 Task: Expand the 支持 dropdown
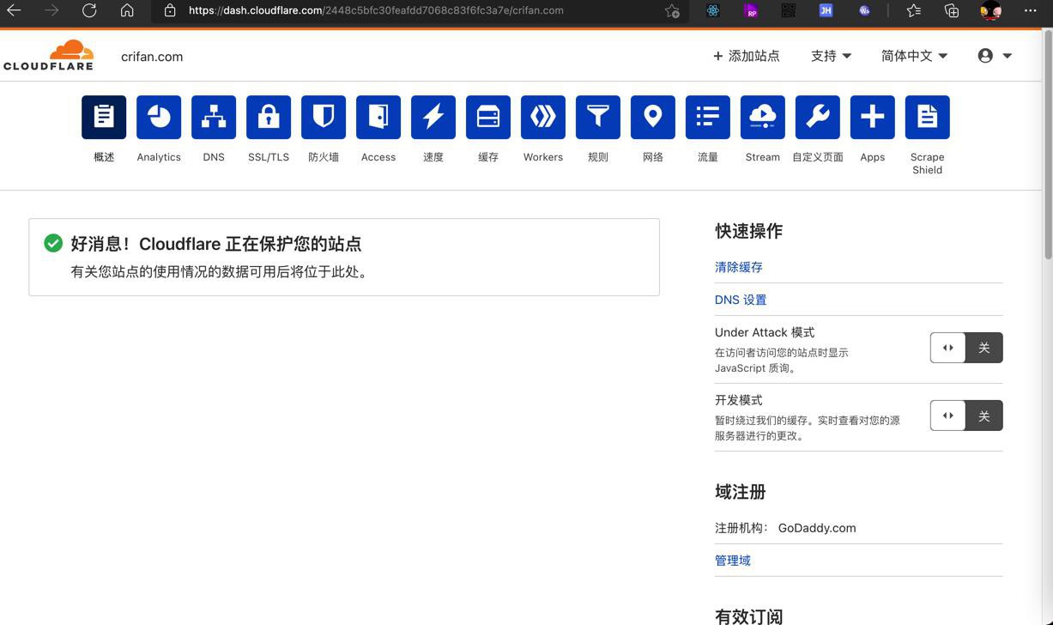coord(831,56)
